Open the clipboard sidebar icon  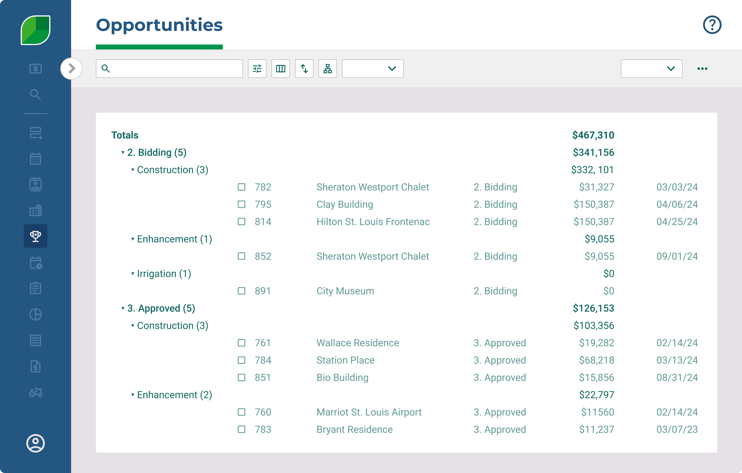[36, 288]
